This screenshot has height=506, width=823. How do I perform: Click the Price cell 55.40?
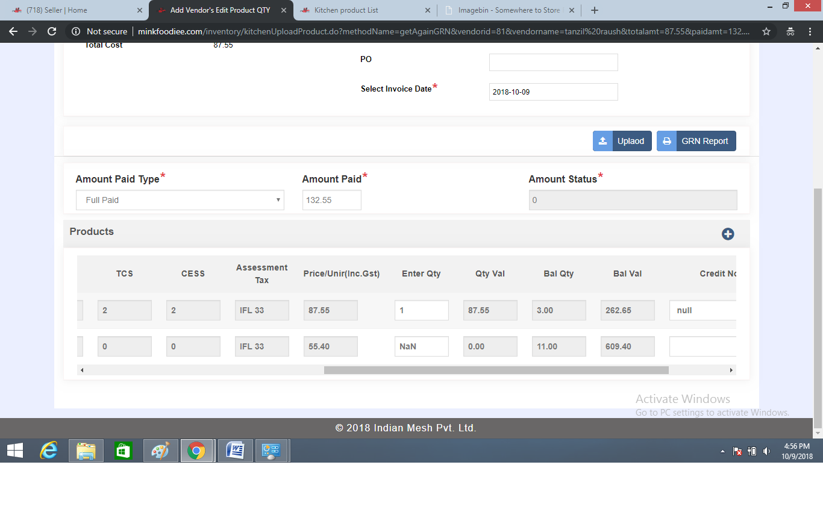click(331, 346)
